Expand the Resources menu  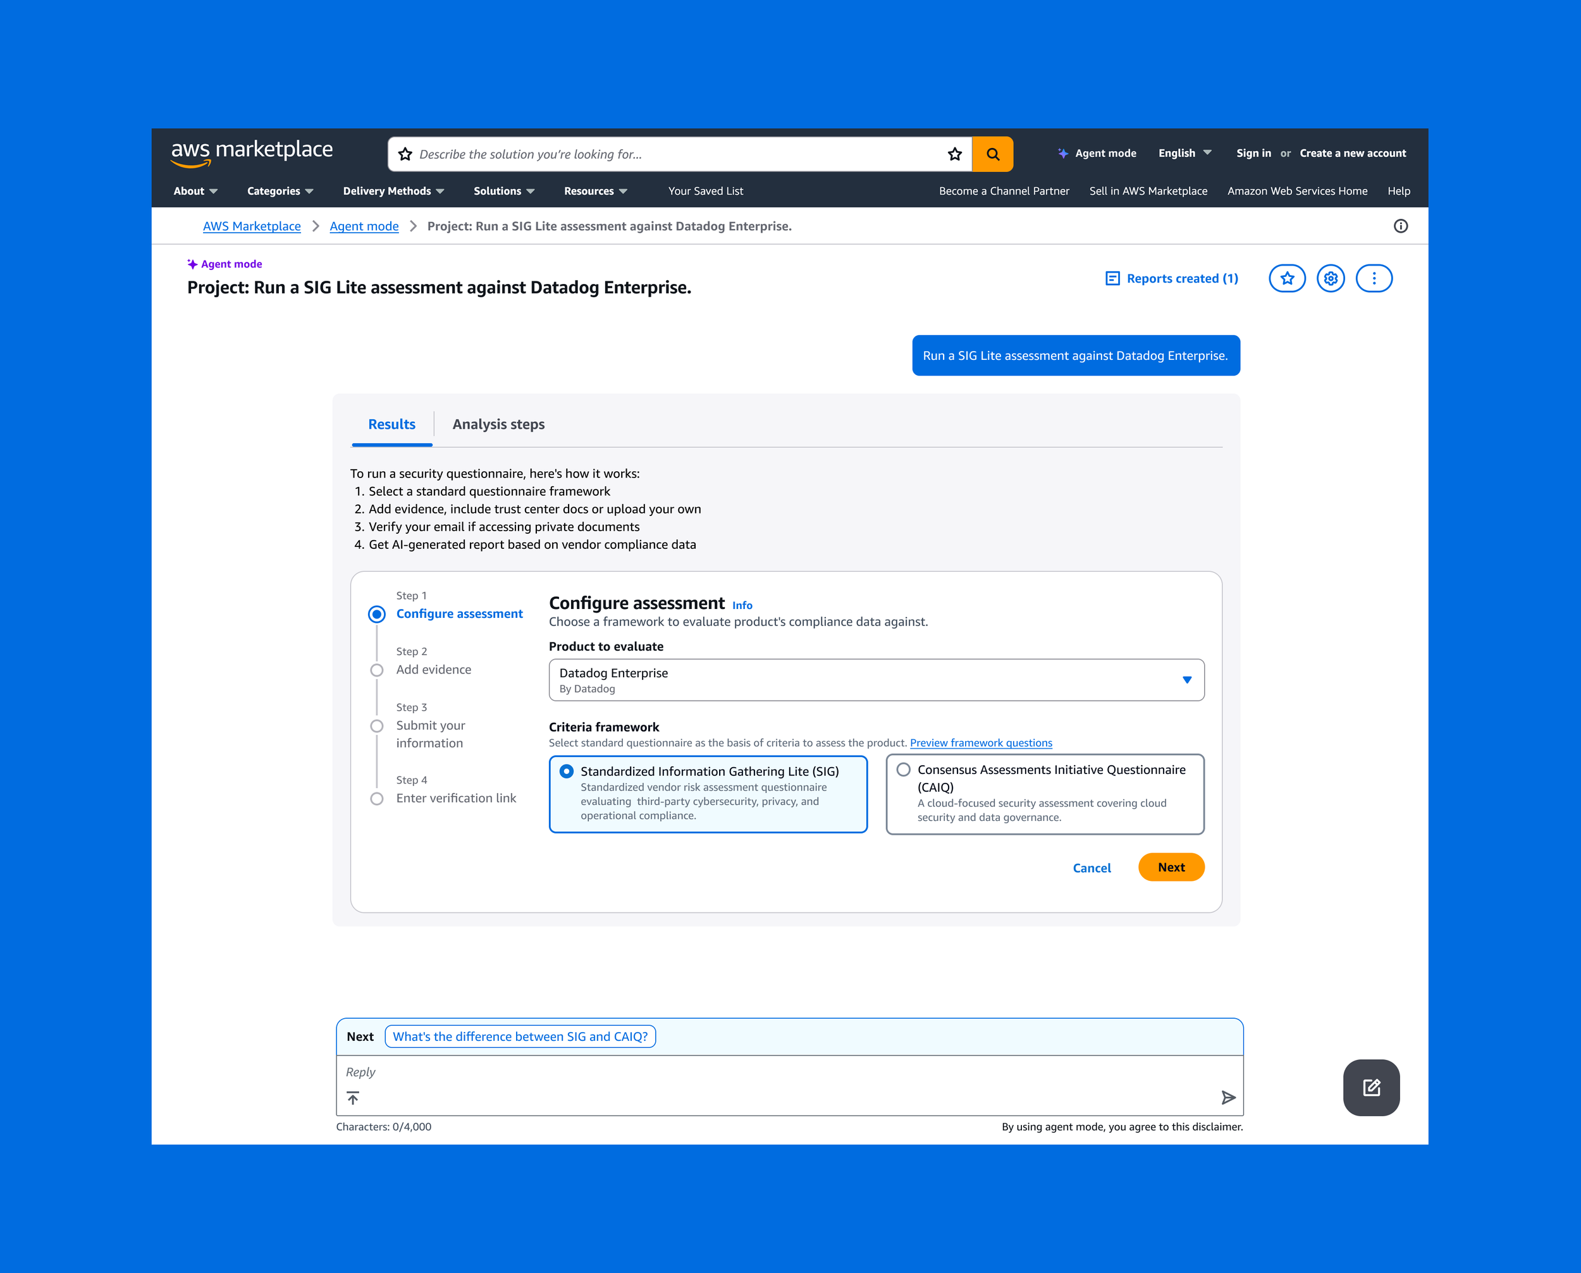tap(596, 190)
